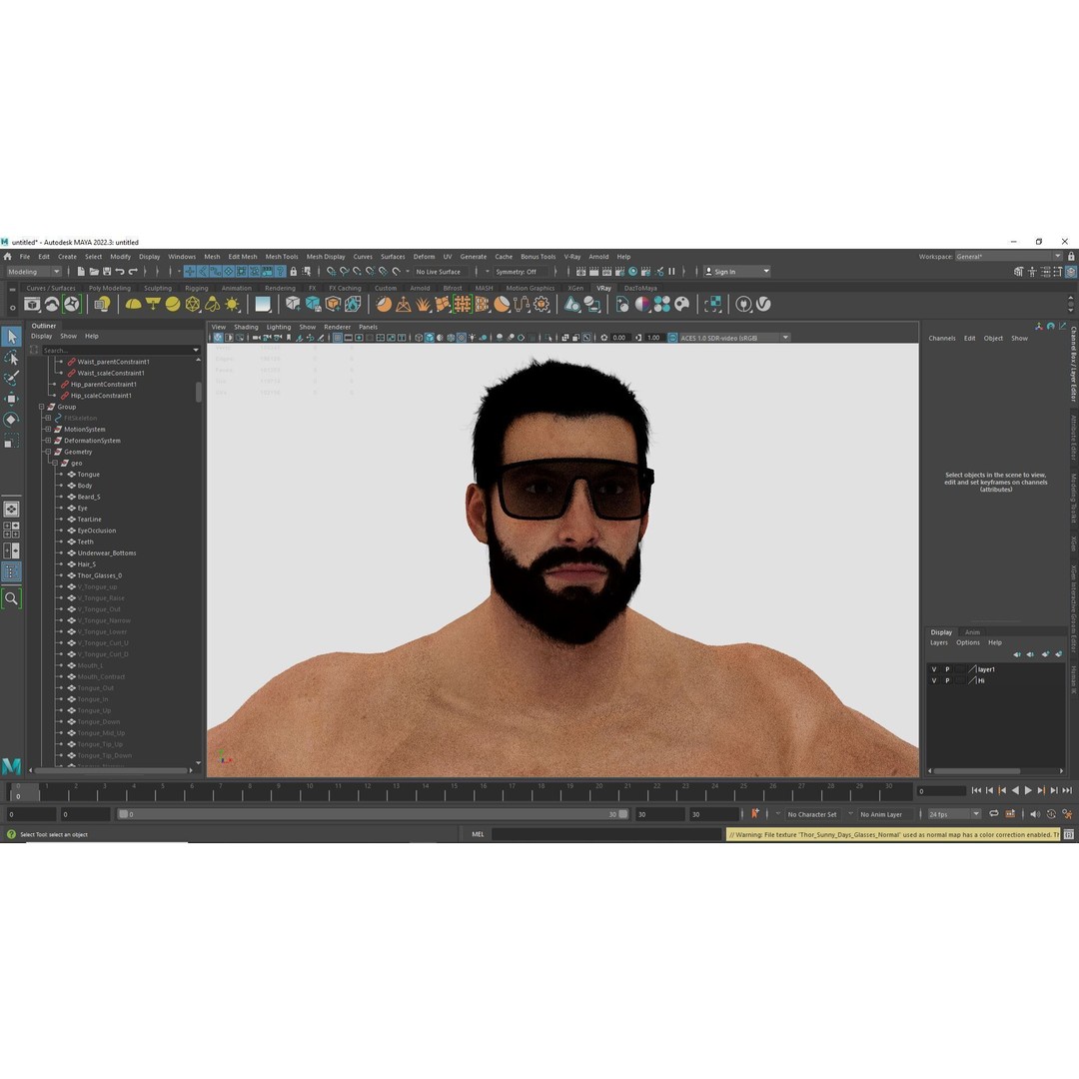Open the Modeling menu set dropdown
1079x1079 pixels.
pos(33,272)
